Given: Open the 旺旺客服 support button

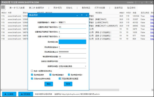Looking at the screenshot, I should (x=26, y=94).
